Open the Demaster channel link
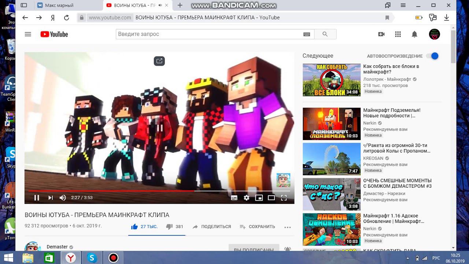Viewport: 469px width, 264px height. 57,247
